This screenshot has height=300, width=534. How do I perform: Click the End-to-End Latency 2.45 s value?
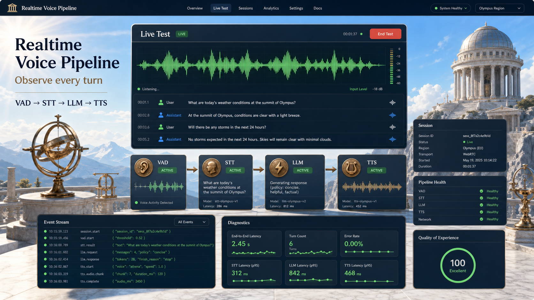pyautogui.click(x=240, y=244)
